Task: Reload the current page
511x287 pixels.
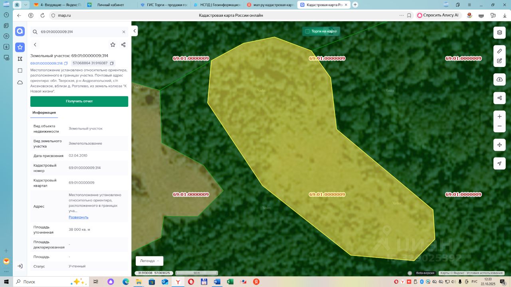Action: (x=42, y=15)
